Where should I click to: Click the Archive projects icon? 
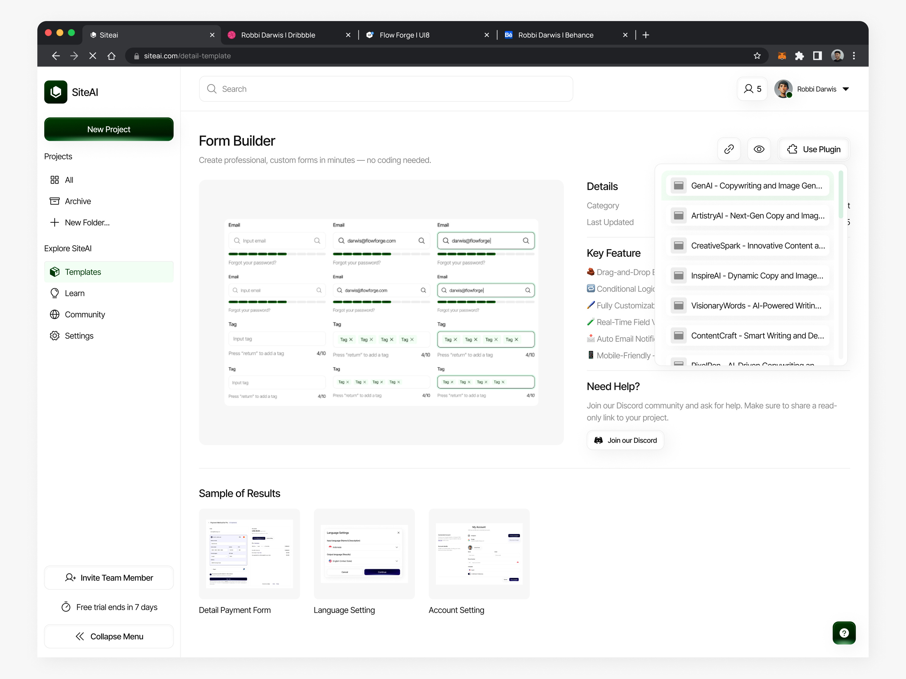coord(55,200)
